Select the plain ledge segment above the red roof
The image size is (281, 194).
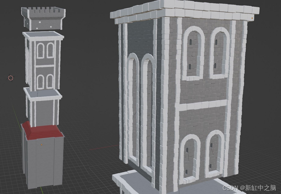[x=43, y=107]
